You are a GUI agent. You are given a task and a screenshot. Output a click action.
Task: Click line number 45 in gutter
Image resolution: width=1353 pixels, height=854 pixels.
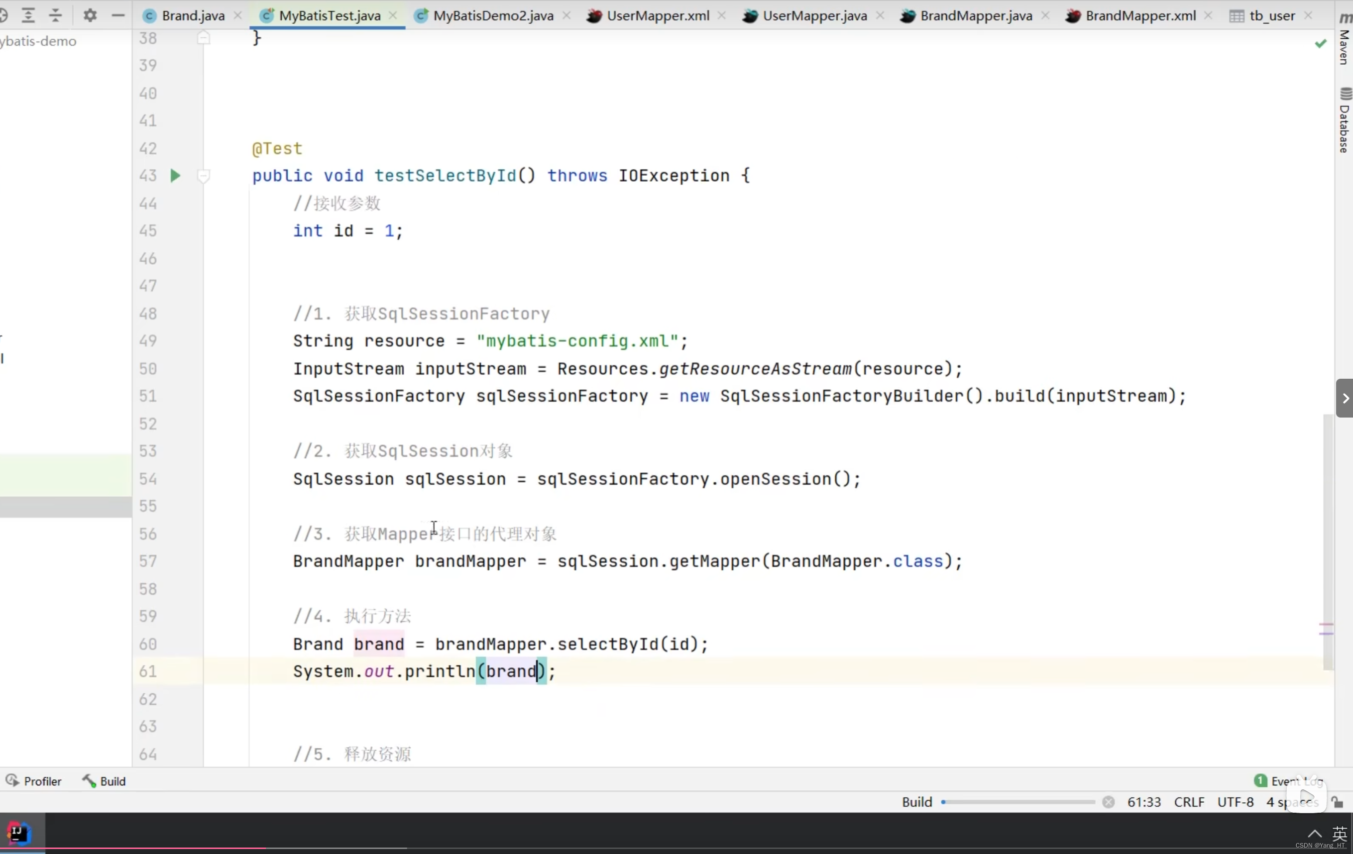(x=148, y=231)
